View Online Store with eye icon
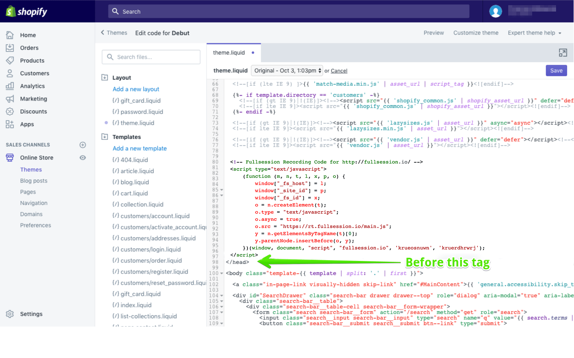The image size is (574, 358). pyautogui.click(x=83, y=158)
